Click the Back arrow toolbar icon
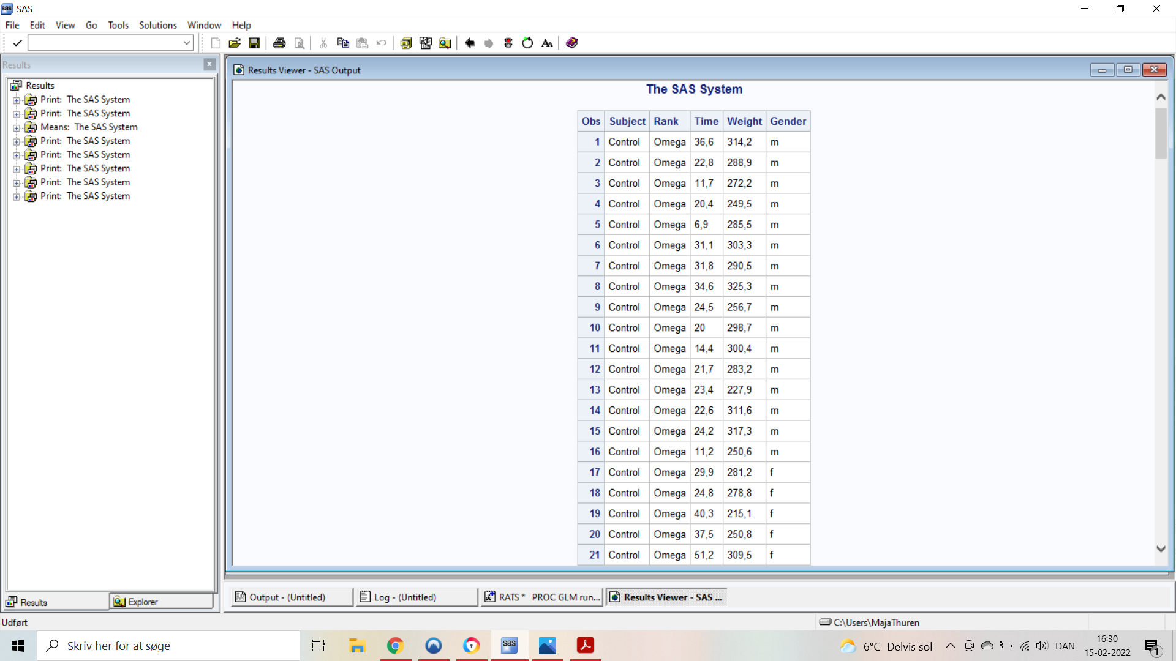1176x661 pixels. (470, 43)
